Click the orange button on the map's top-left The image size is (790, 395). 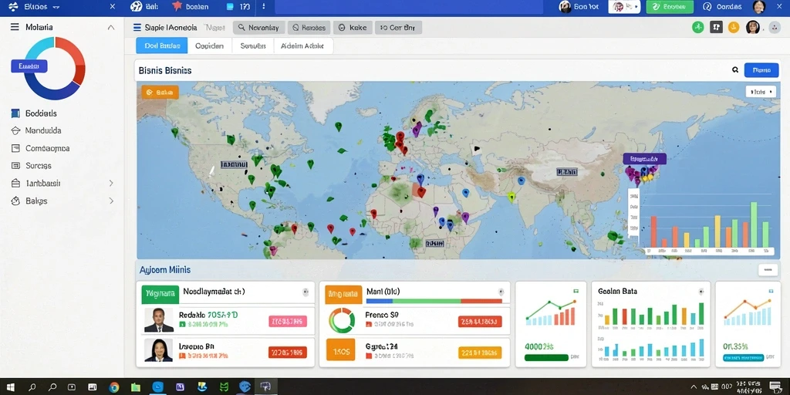click(160, 93)
